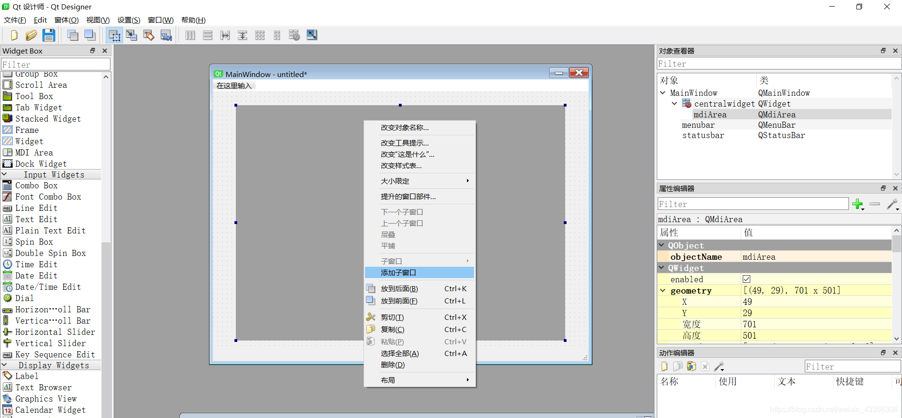Screen dimensions: 902x418
Task: Remove dynamic property with minus icon
Action: click(x=875, y=204)
